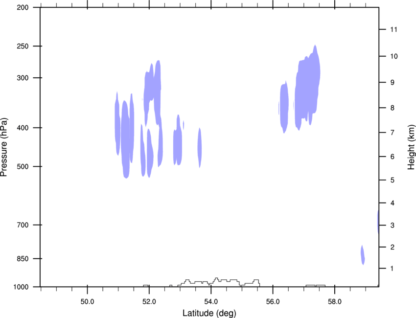This screenshot has width=416, height=318.
Task: Click the 11 km height label
Action: click(x=393, y=29)
